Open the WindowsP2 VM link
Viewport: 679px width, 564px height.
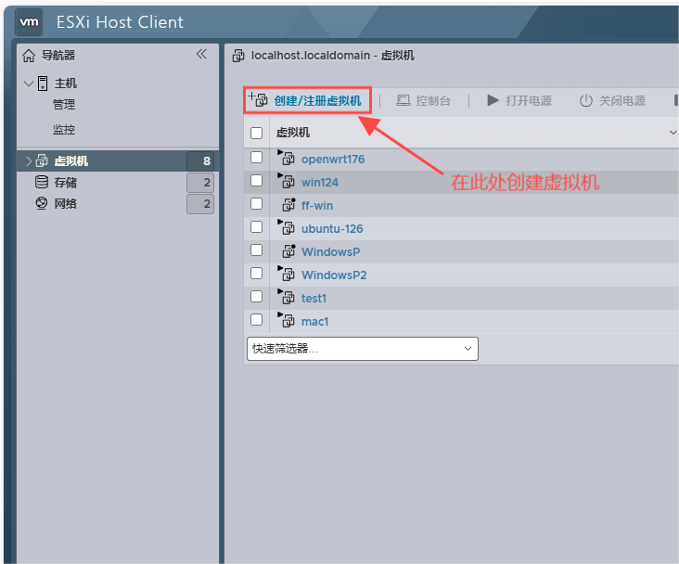pyautogui.click(x=334, y=276)
